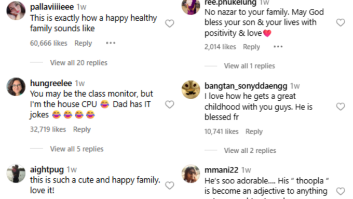This screenshot has width=353, height=199.
Task: Open hungreelee's profile via username
Action: point(51,83)
